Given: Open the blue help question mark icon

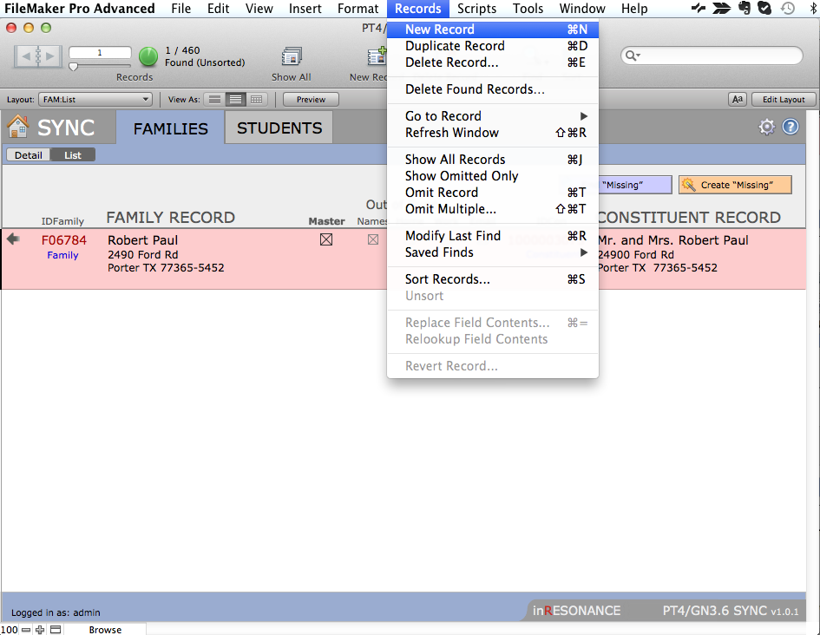Looking at the screenshot, I should click(790, 127).
